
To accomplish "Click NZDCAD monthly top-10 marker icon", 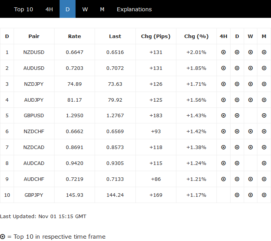I will coord(264,147).
